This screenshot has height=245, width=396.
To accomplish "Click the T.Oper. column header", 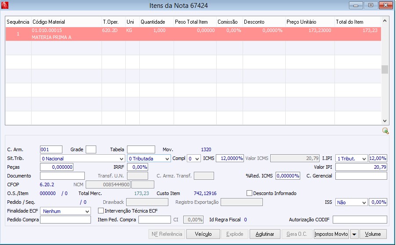I will pyautogui.click(x=114, y=22).
